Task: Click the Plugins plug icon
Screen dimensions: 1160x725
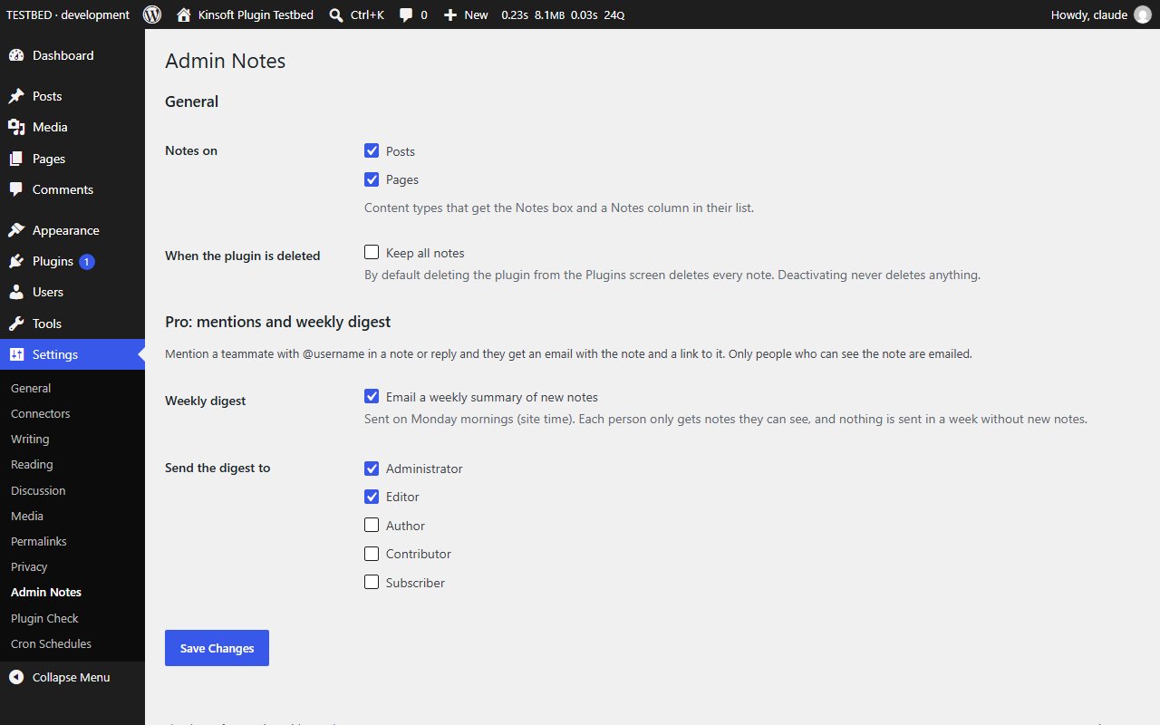Action: pyautogui.click(x=16, y=261)
